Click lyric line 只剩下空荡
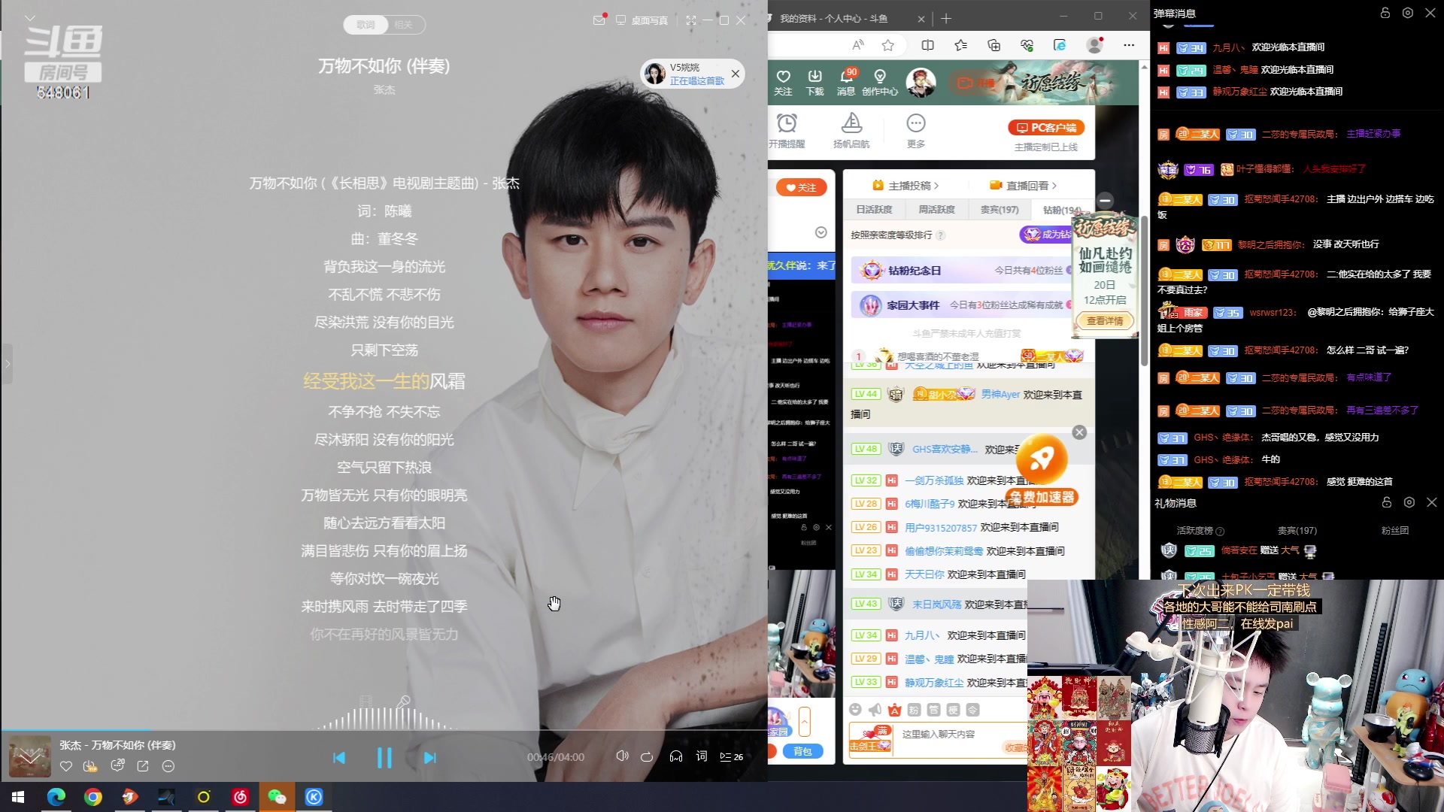The image size is (1444, 812). point(384,350)
